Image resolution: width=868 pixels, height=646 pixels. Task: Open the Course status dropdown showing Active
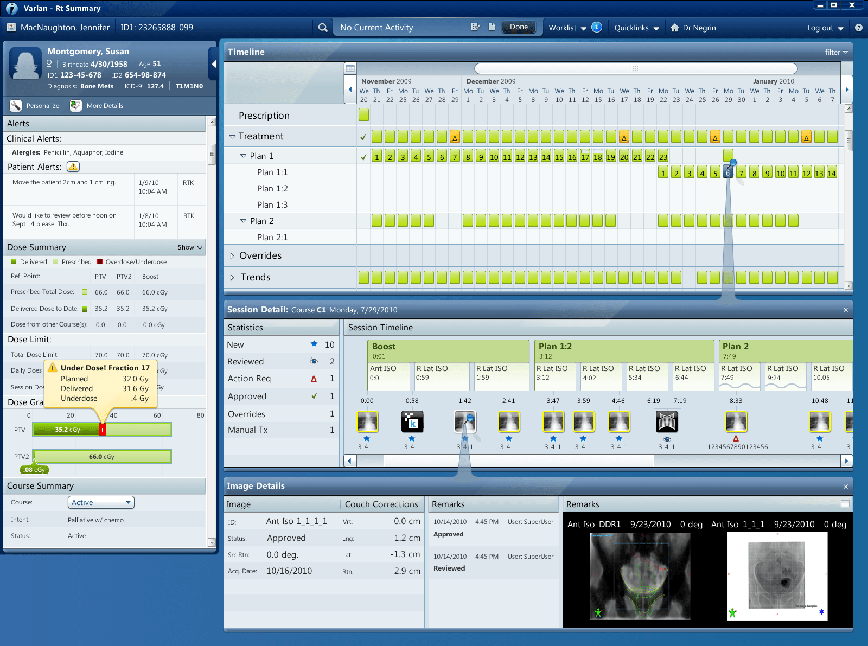click(x=100, y=502)
